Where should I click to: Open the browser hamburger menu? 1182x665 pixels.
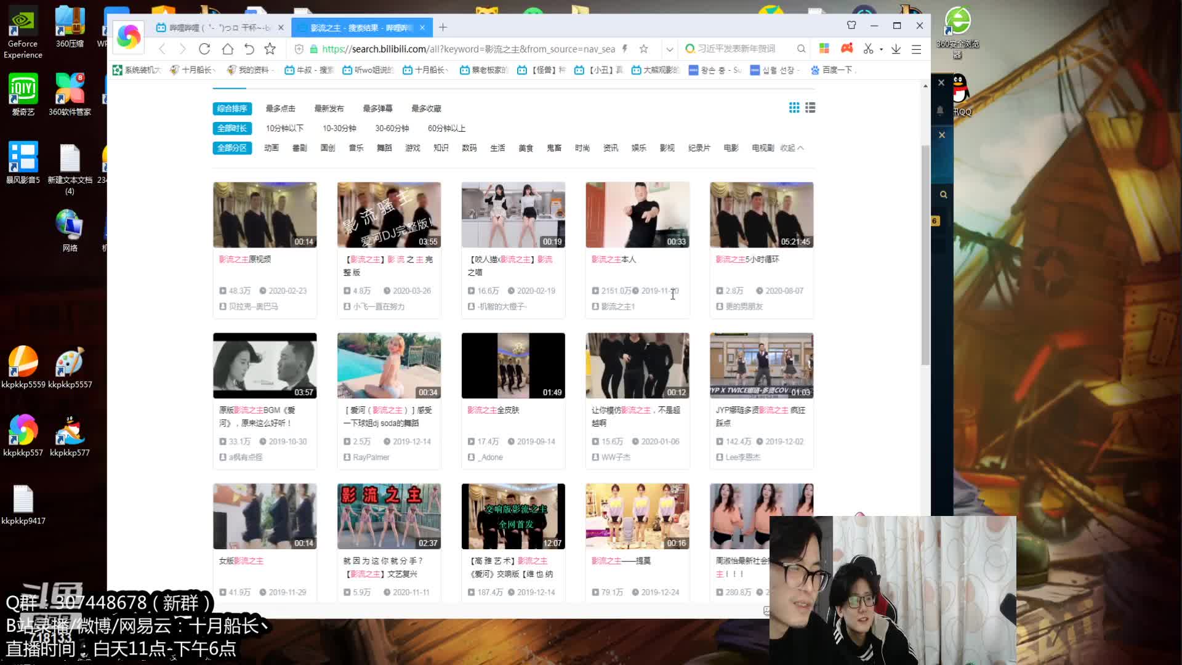pos(917,49)
